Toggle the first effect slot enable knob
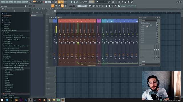 click(x=157, y=23)
